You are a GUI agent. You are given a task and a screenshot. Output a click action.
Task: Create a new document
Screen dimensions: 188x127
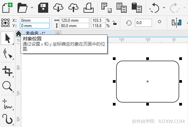coord(7,8)
